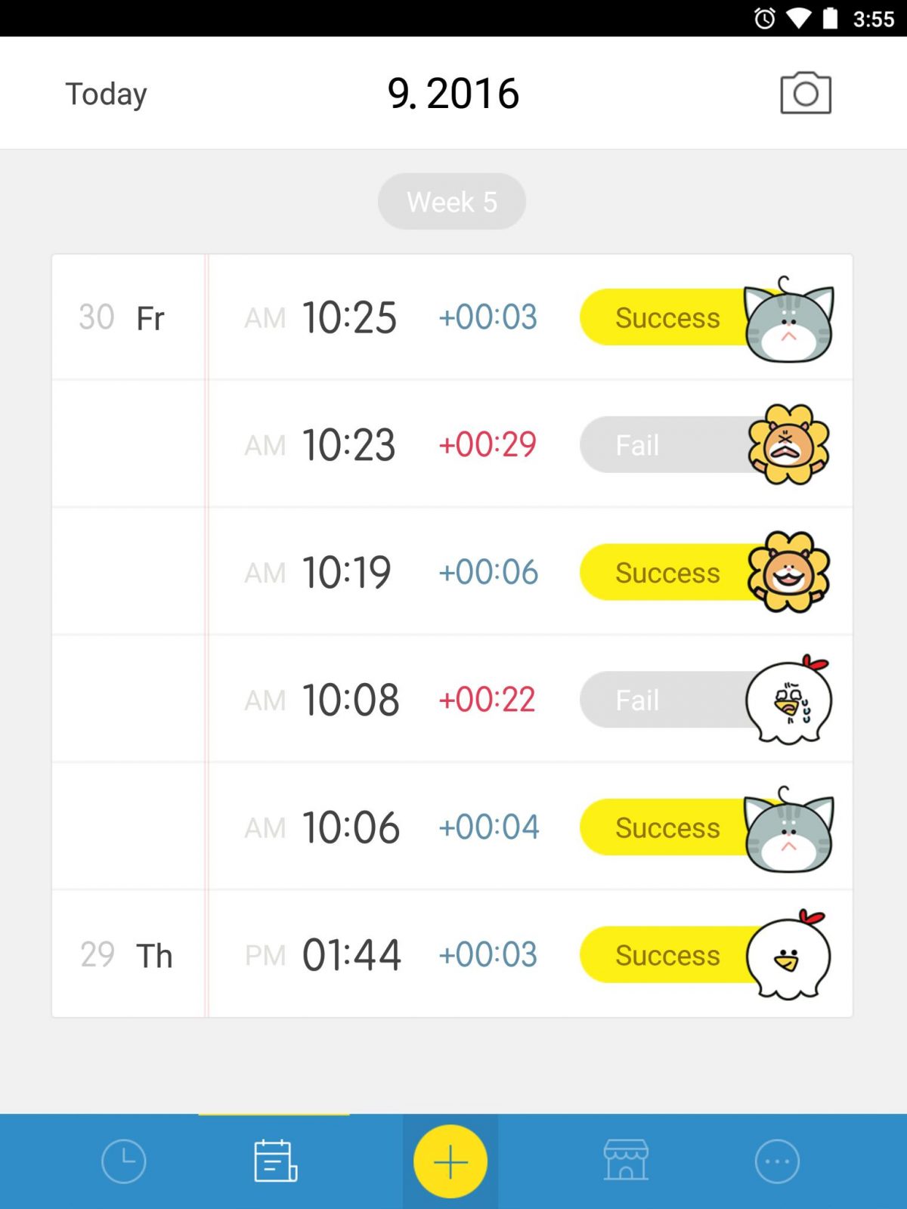The image size is (907, 1209).
Task: Tap the chicken on 01:44 PM row
Action: pos(788,956)
